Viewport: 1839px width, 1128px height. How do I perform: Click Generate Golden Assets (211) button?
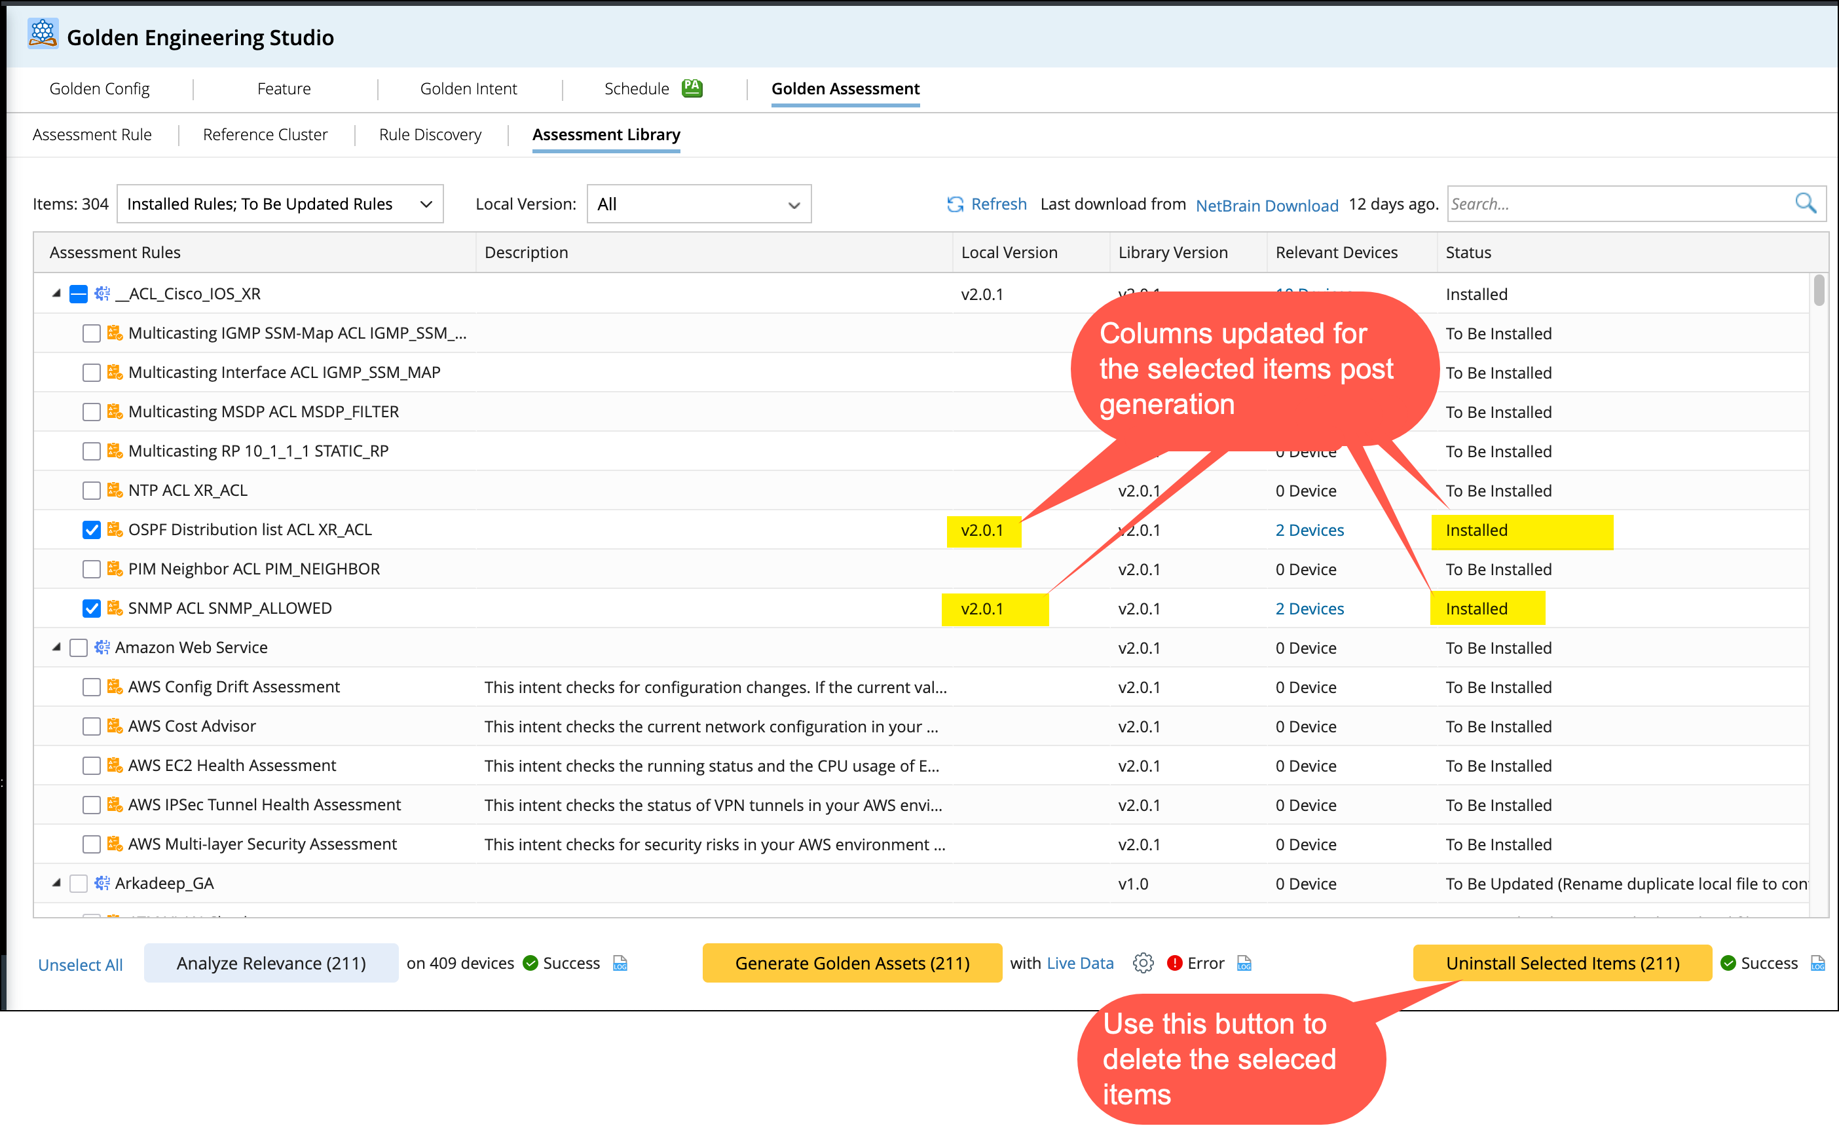pyautogui.click(x=851, y=963)
